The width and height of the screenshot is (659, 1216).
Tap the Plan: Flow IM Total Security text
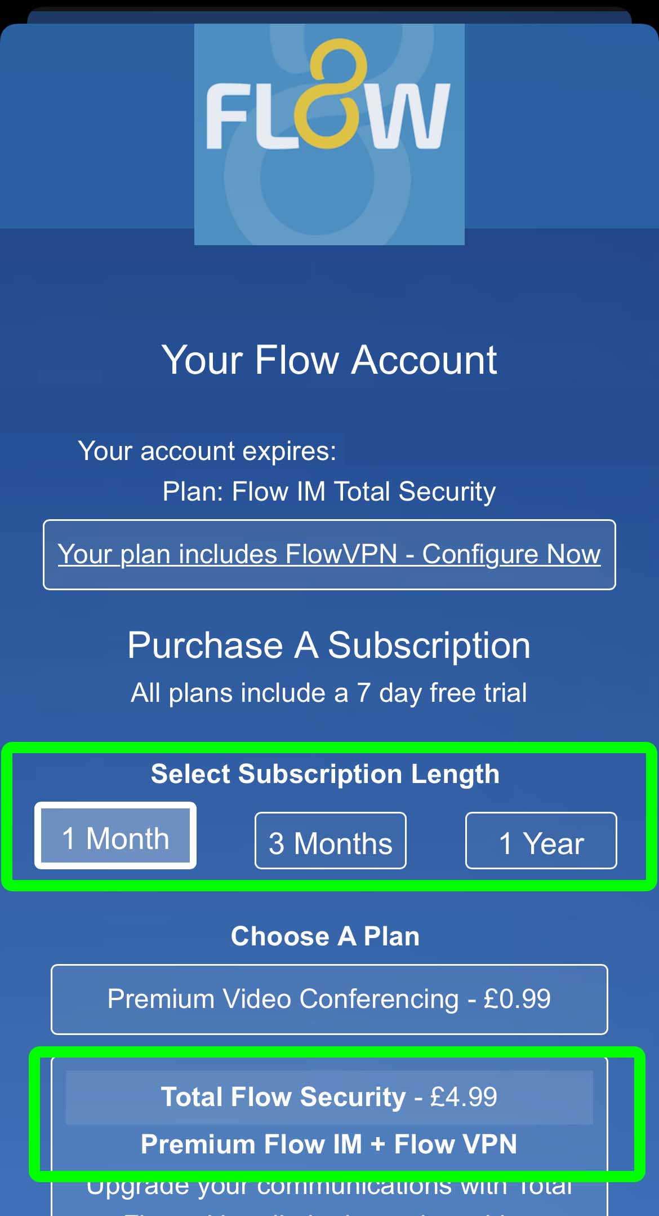click(329, 490)
